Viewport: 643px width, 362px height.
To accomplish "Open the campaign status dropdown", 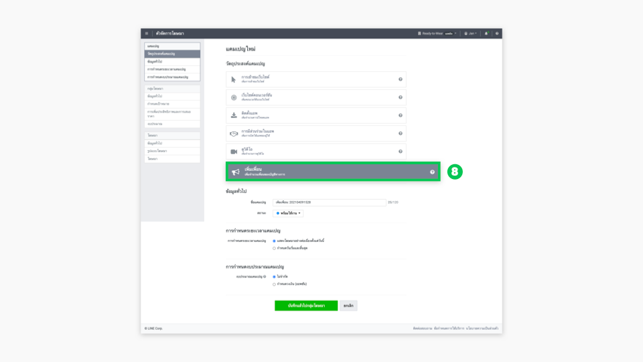I will pyautogui.click(x=289, y=213).
